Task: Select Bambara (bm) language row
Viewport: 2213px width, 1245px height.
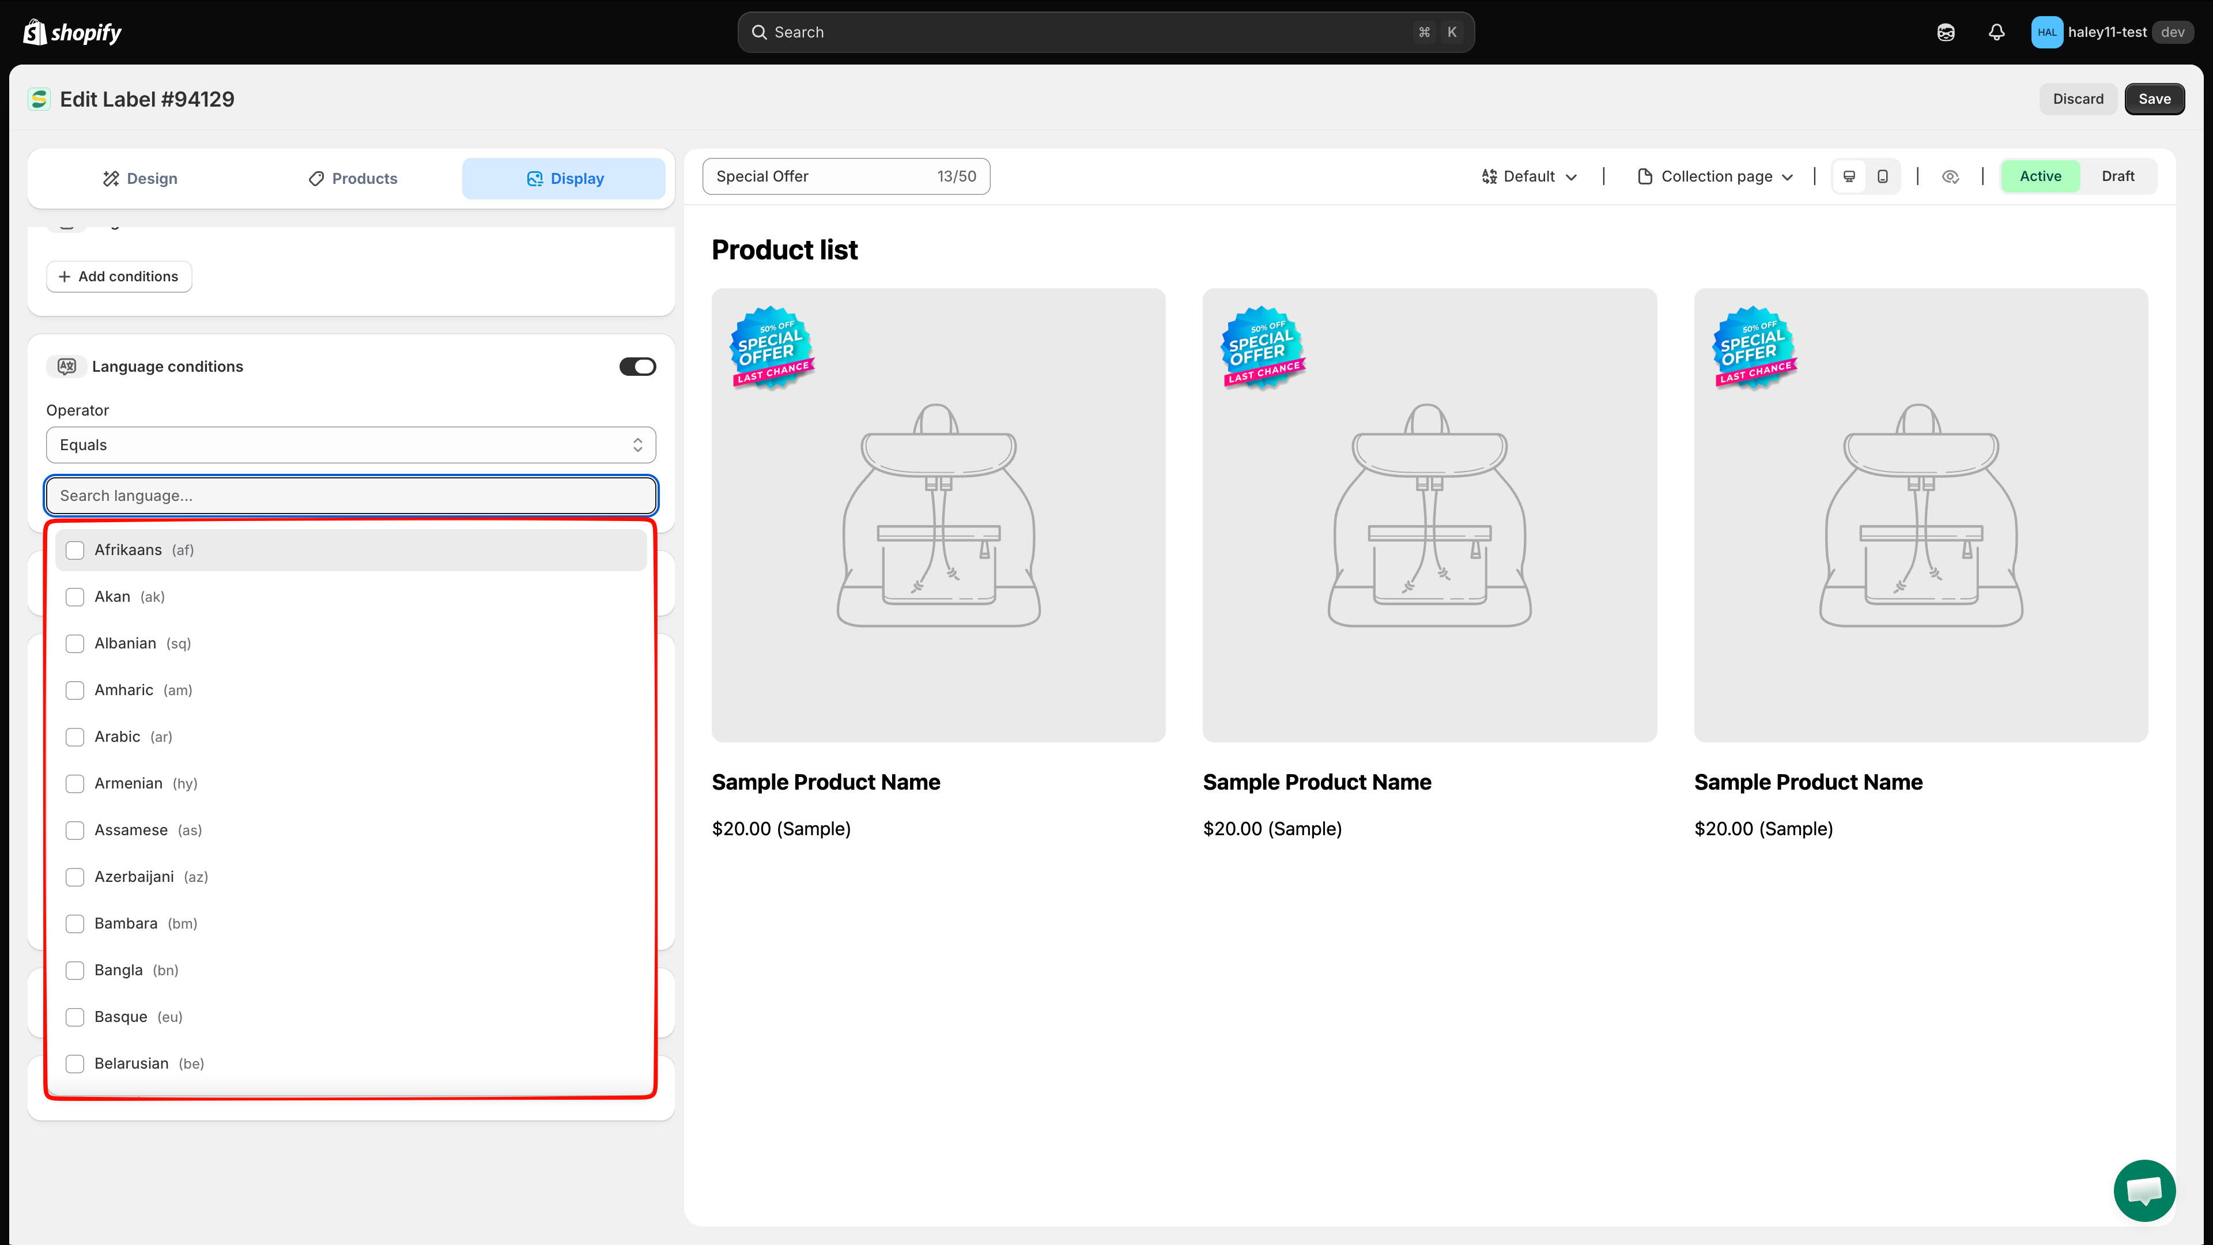Action: click(x=350, y=923)
